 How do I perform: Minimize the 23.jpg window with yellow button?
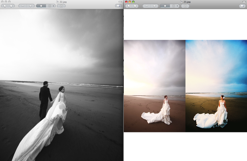click(x=130, y=2)
